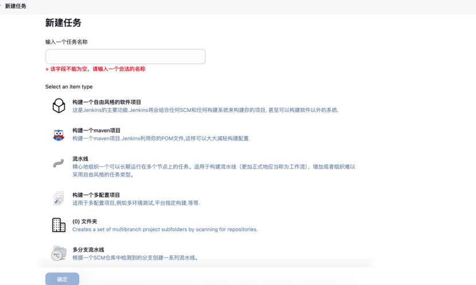Viewport: 476px width, 285px height.
Task: Choose the 流水线 item title
Action: [80, 158]
